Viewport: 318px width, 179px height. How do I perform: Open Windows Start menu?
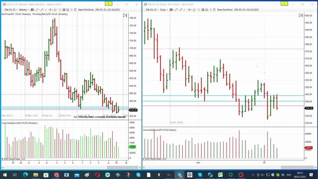click(x=4, y=175)
